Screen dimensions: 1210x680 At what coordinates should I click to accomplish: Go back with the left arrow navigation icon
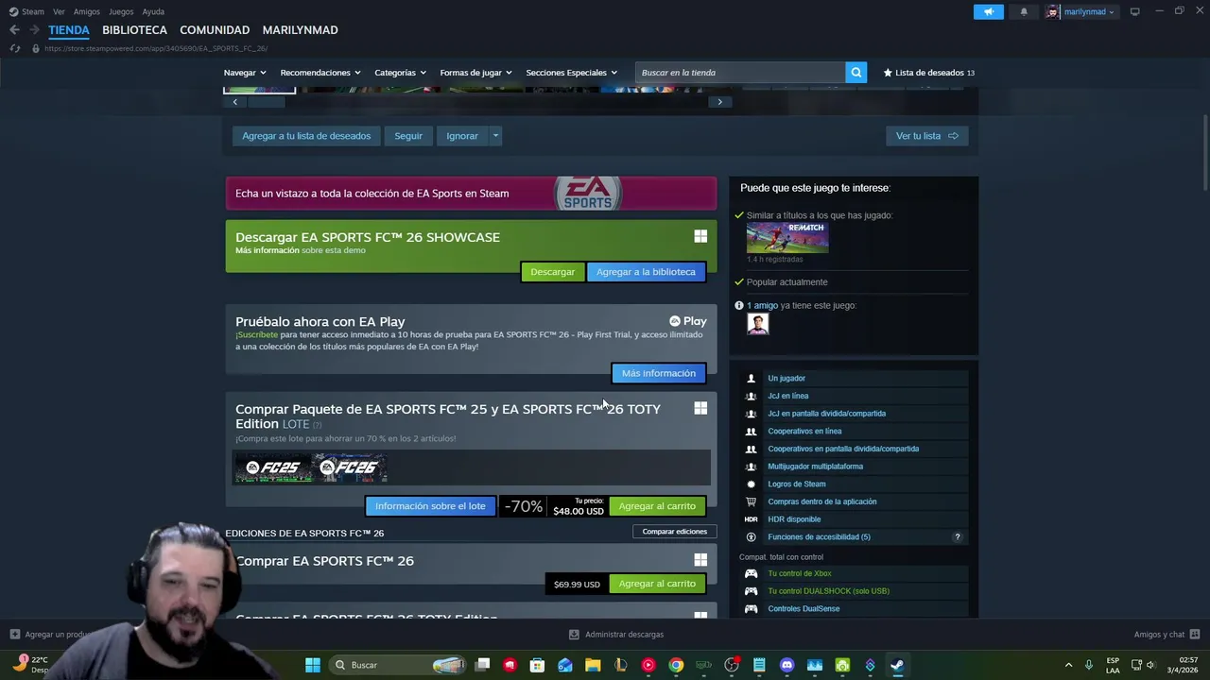pyautogui.click(x=14, y=30)
